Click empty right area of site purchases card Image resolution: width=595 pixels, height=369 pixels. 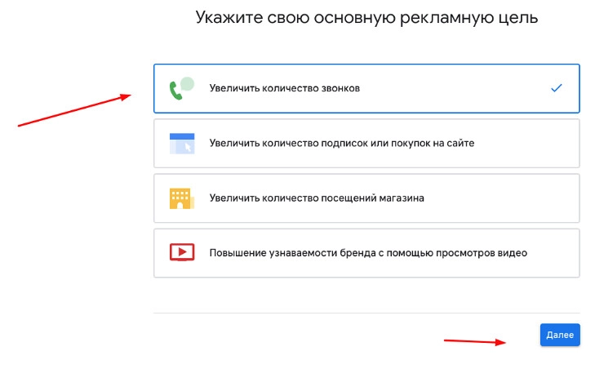[531, 143]
